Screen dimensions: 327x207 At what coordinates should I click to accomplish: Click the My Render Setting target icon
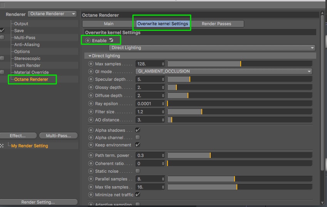pyautogui.click(x=2, y=146)
